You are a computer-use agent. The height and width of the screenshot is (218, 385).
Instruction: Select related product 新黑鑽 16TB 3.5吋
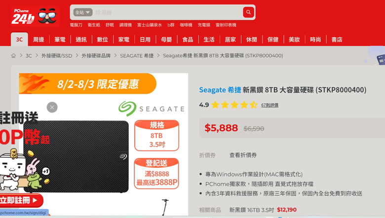[x=252, y=210]
